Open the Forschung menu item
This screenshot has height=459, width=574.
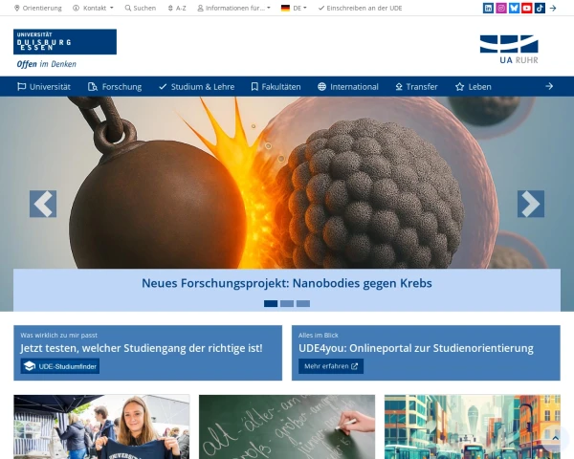click(115, 86)
